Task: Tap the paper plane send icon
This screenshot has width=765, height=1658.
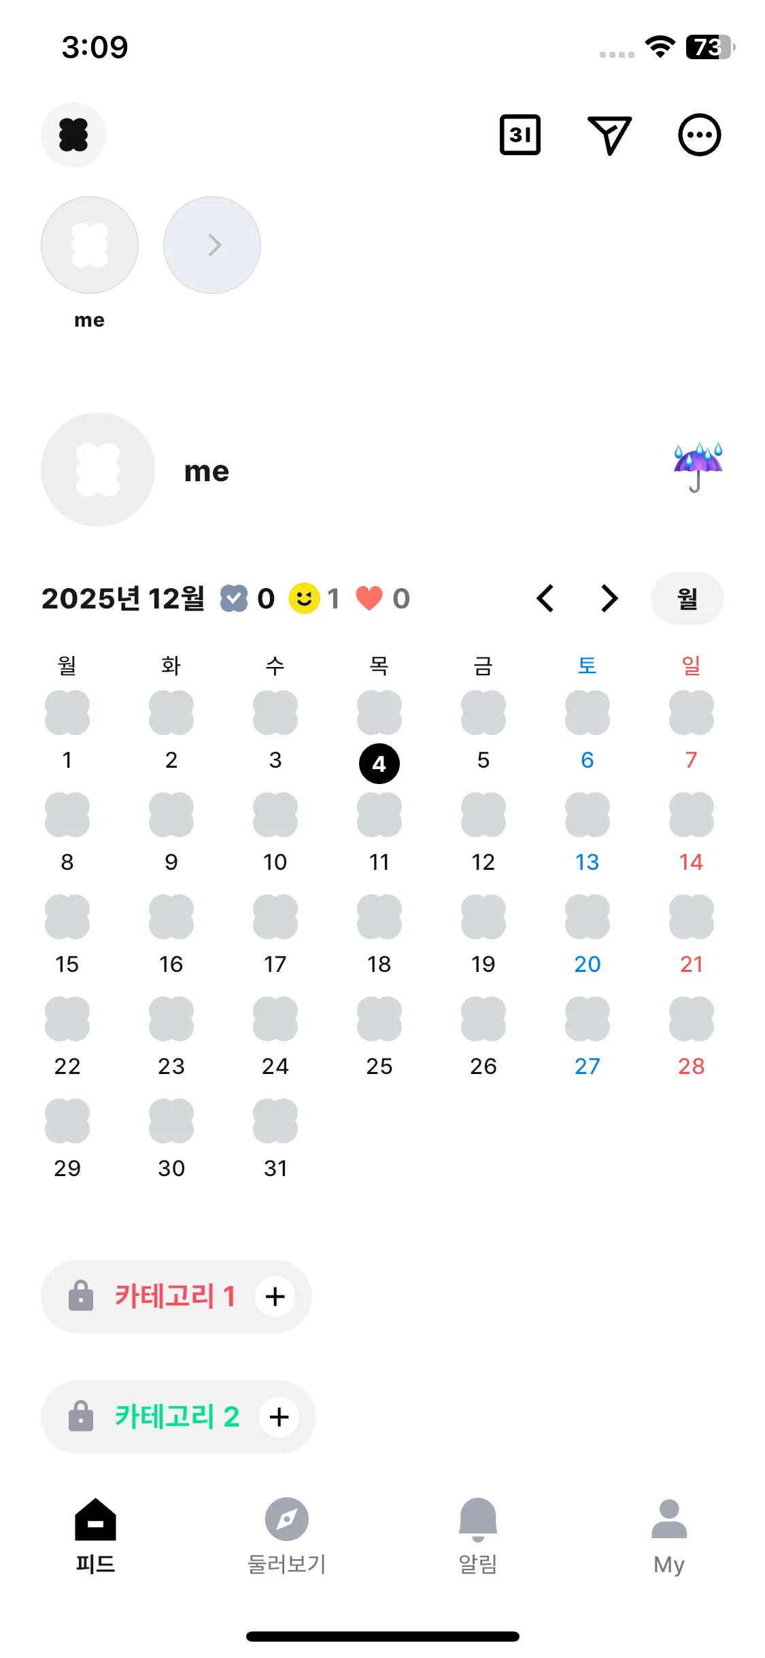Action: point(609,135)
